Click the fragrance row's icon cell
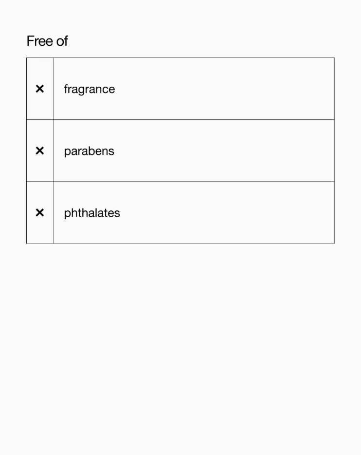Image resolution: width=361 pixels, height=455 pixels. (40, 89)
